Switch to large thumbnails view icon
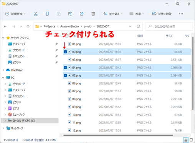The height and width of the screenshot is (143, 195). 191,140
